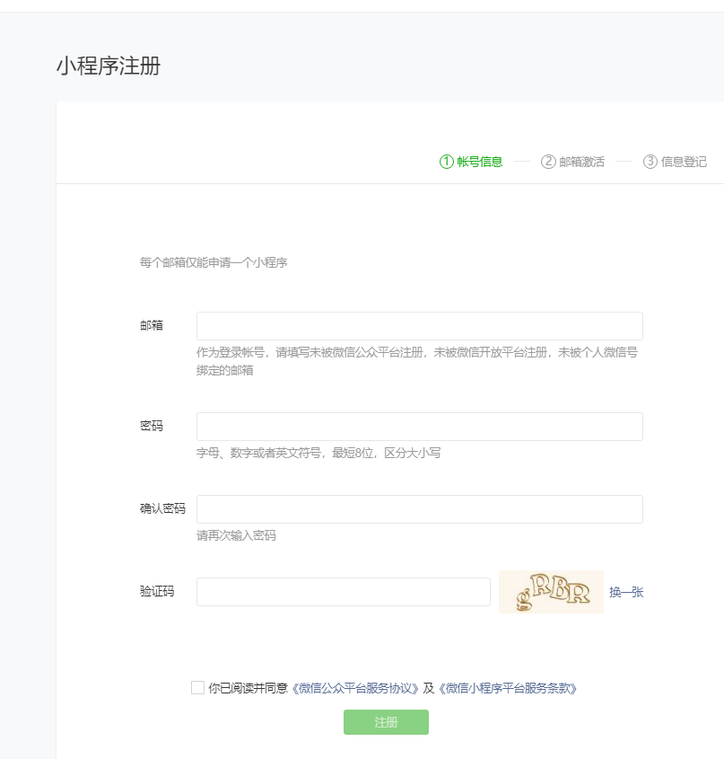This screenshot has height=759, width=724.
Task: Click into the 验证码 captcha input field
Action: [344, 592]
